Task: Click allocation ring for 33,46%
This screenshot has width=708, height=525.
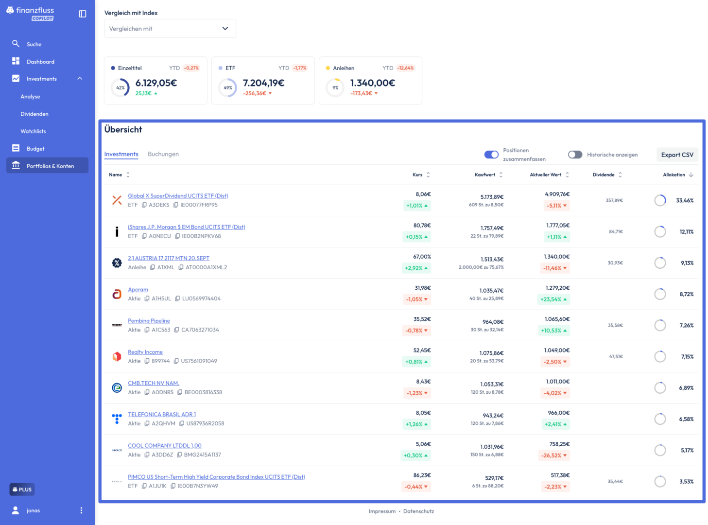Action: [x=660, y=200]
